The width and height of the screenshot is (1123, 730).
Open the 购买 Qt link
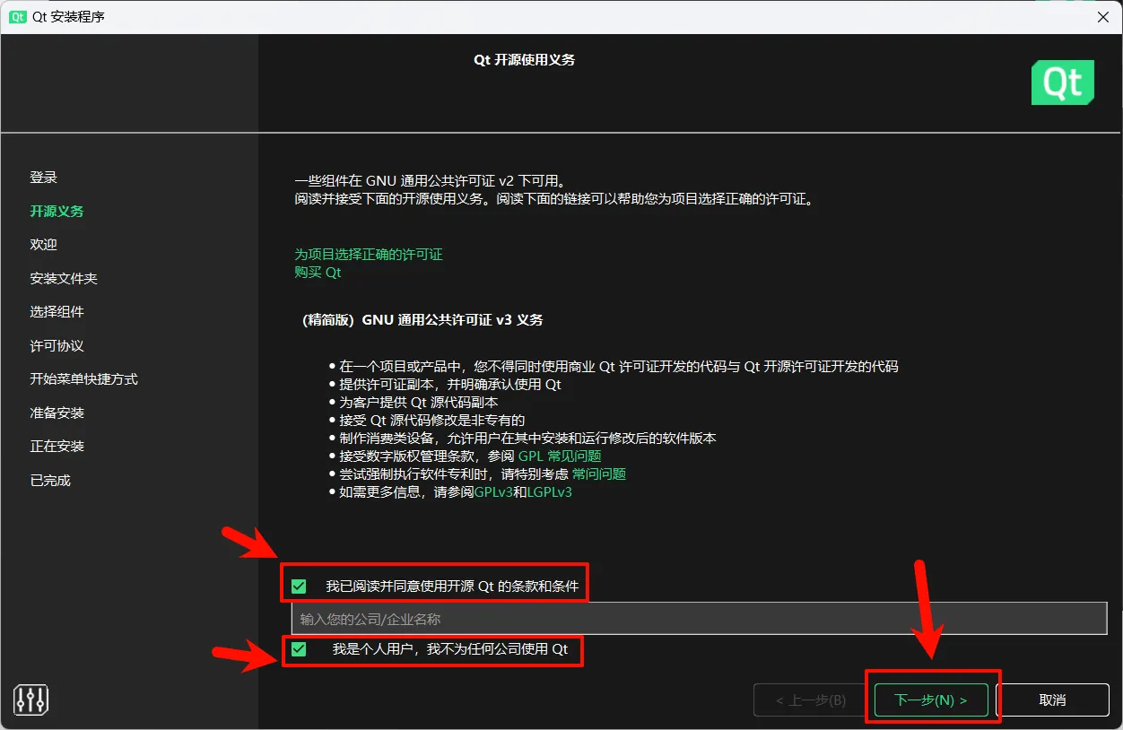click(317, 271)
